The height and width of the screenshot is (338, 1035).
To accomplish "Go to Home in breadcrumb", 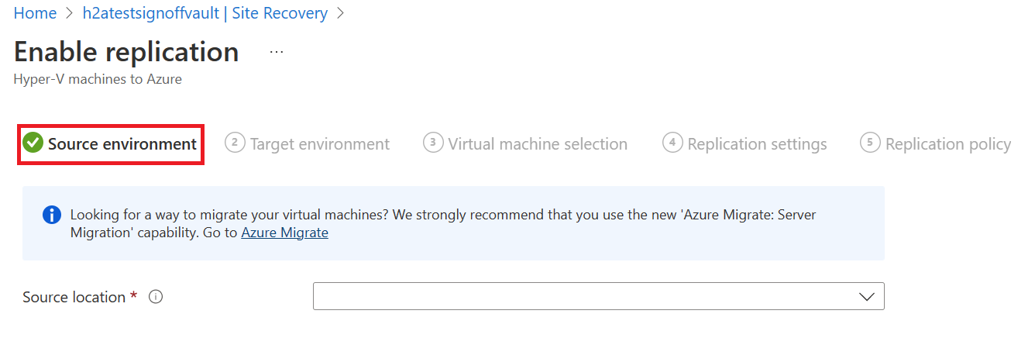I will point(35,13).
